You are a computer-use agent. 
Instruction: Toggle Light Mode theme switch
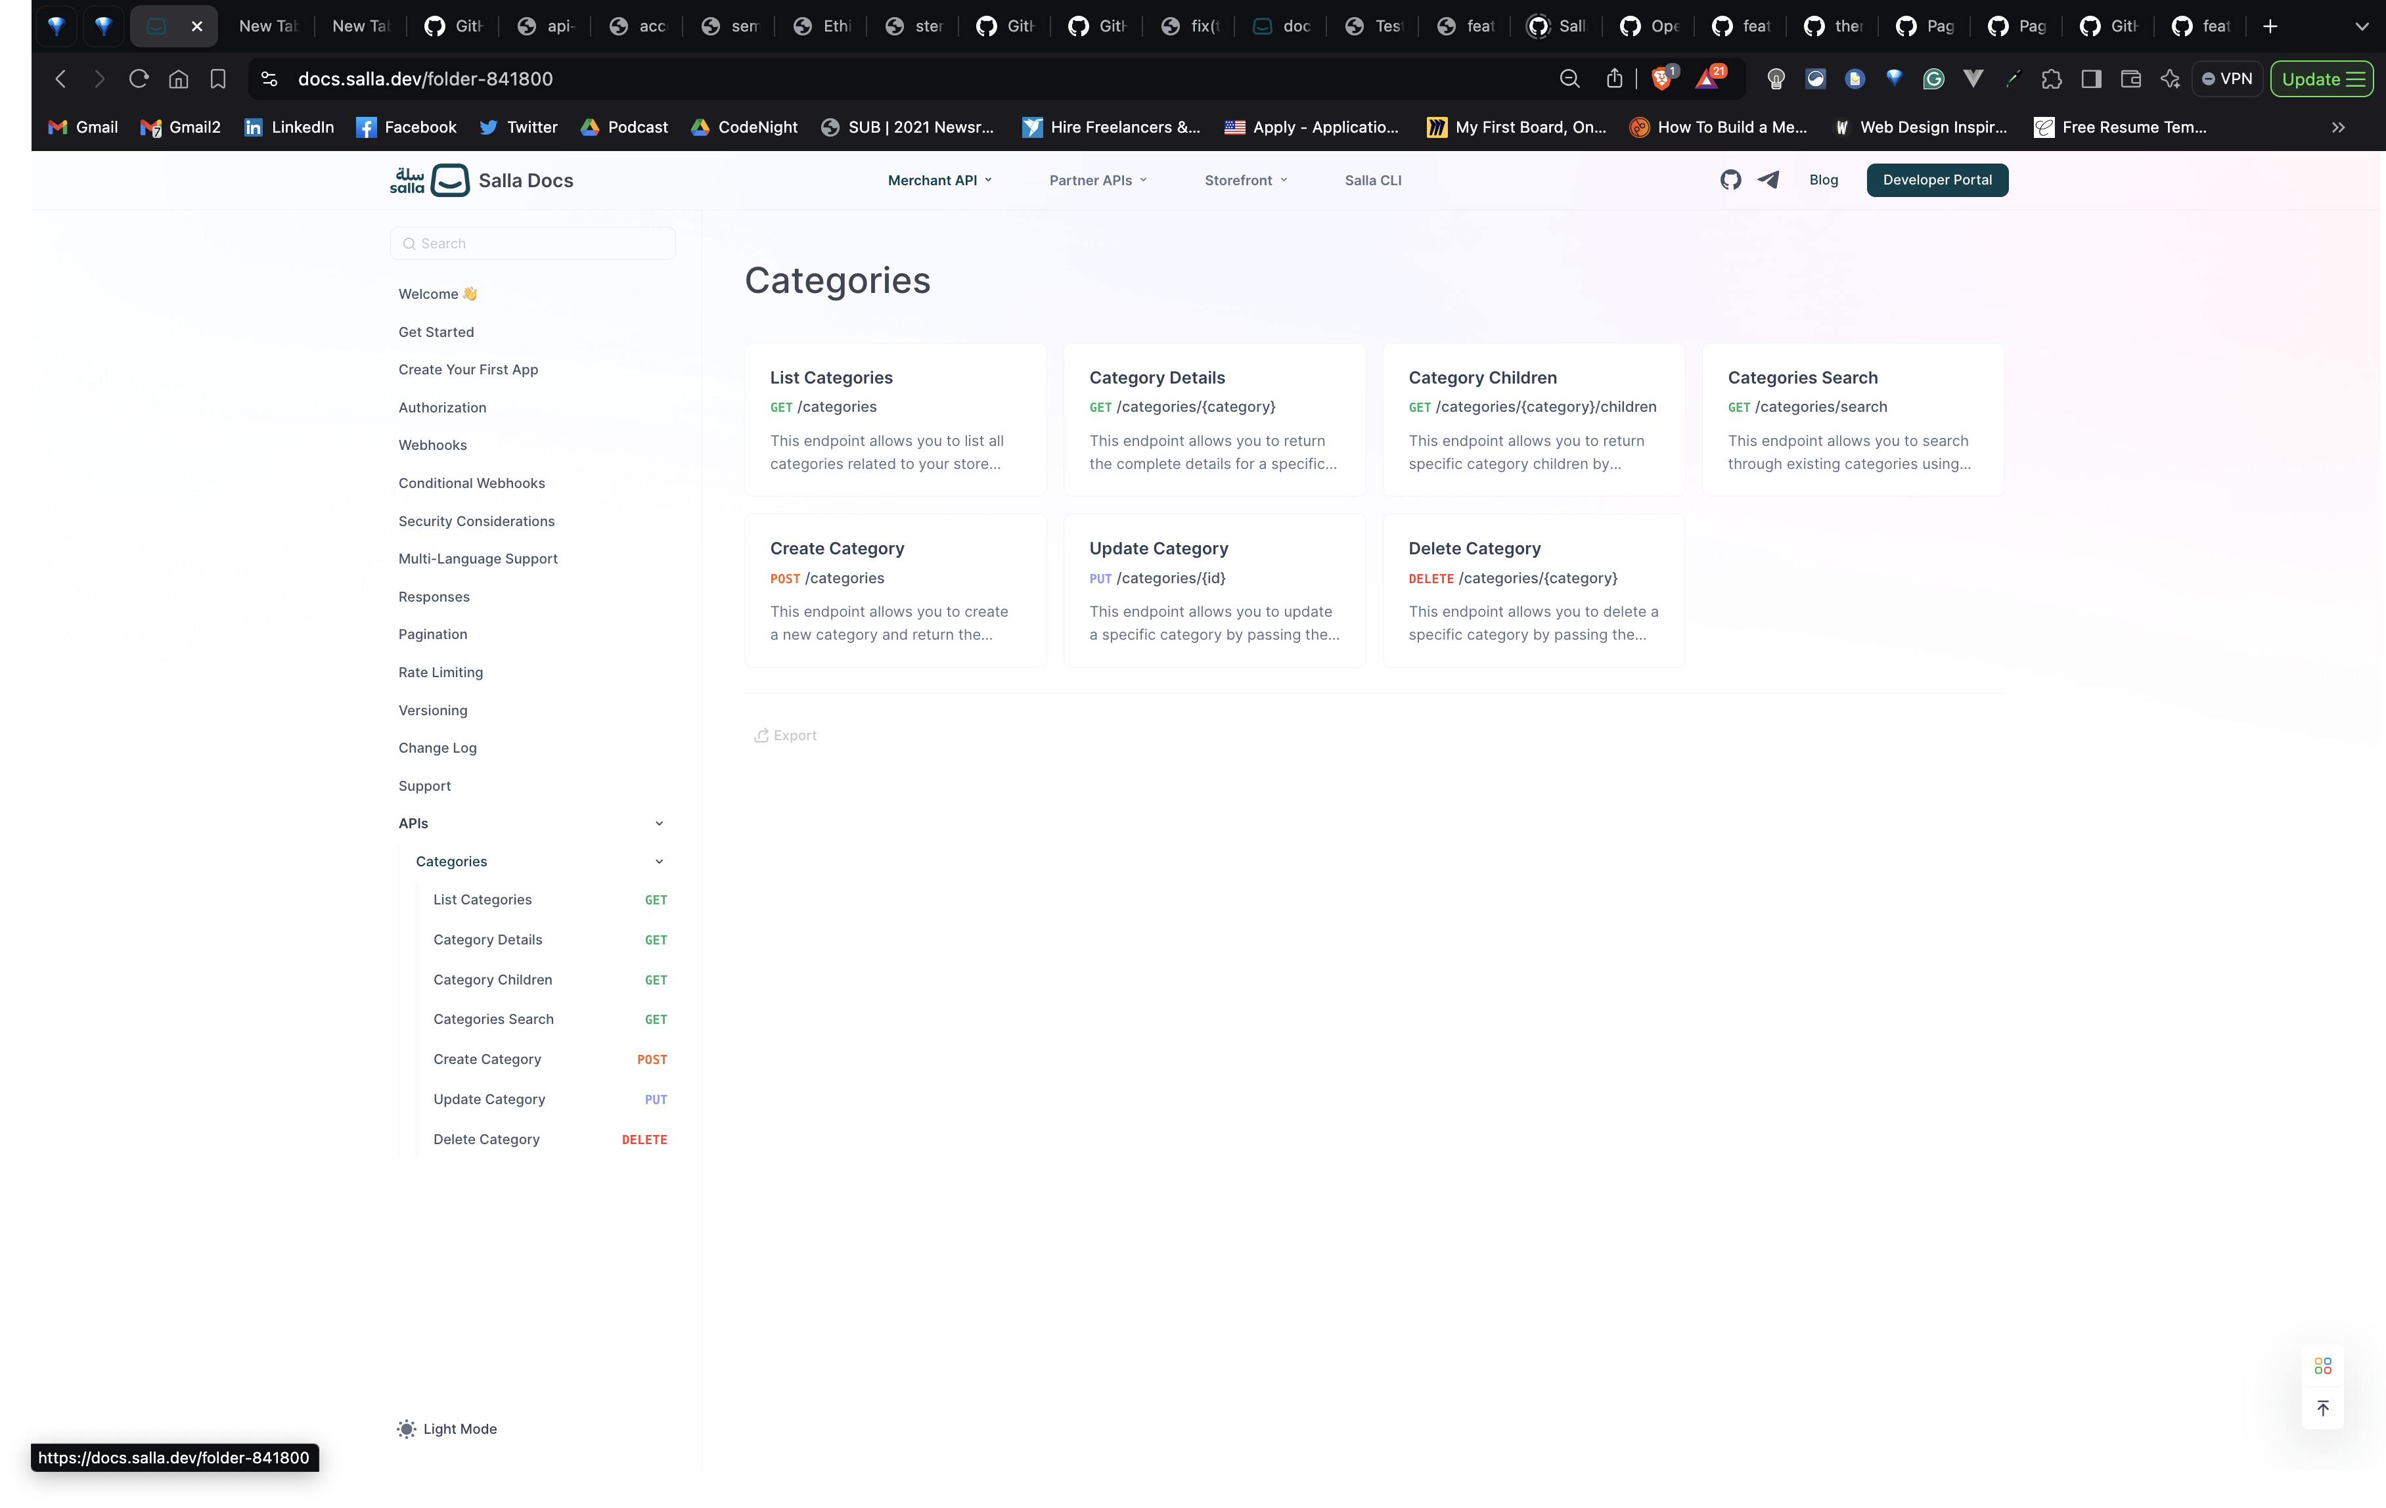point(447,1428)
